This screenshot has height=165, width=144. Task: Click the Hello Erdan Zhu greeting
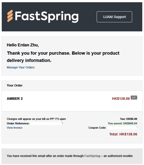tap(23, 45)
